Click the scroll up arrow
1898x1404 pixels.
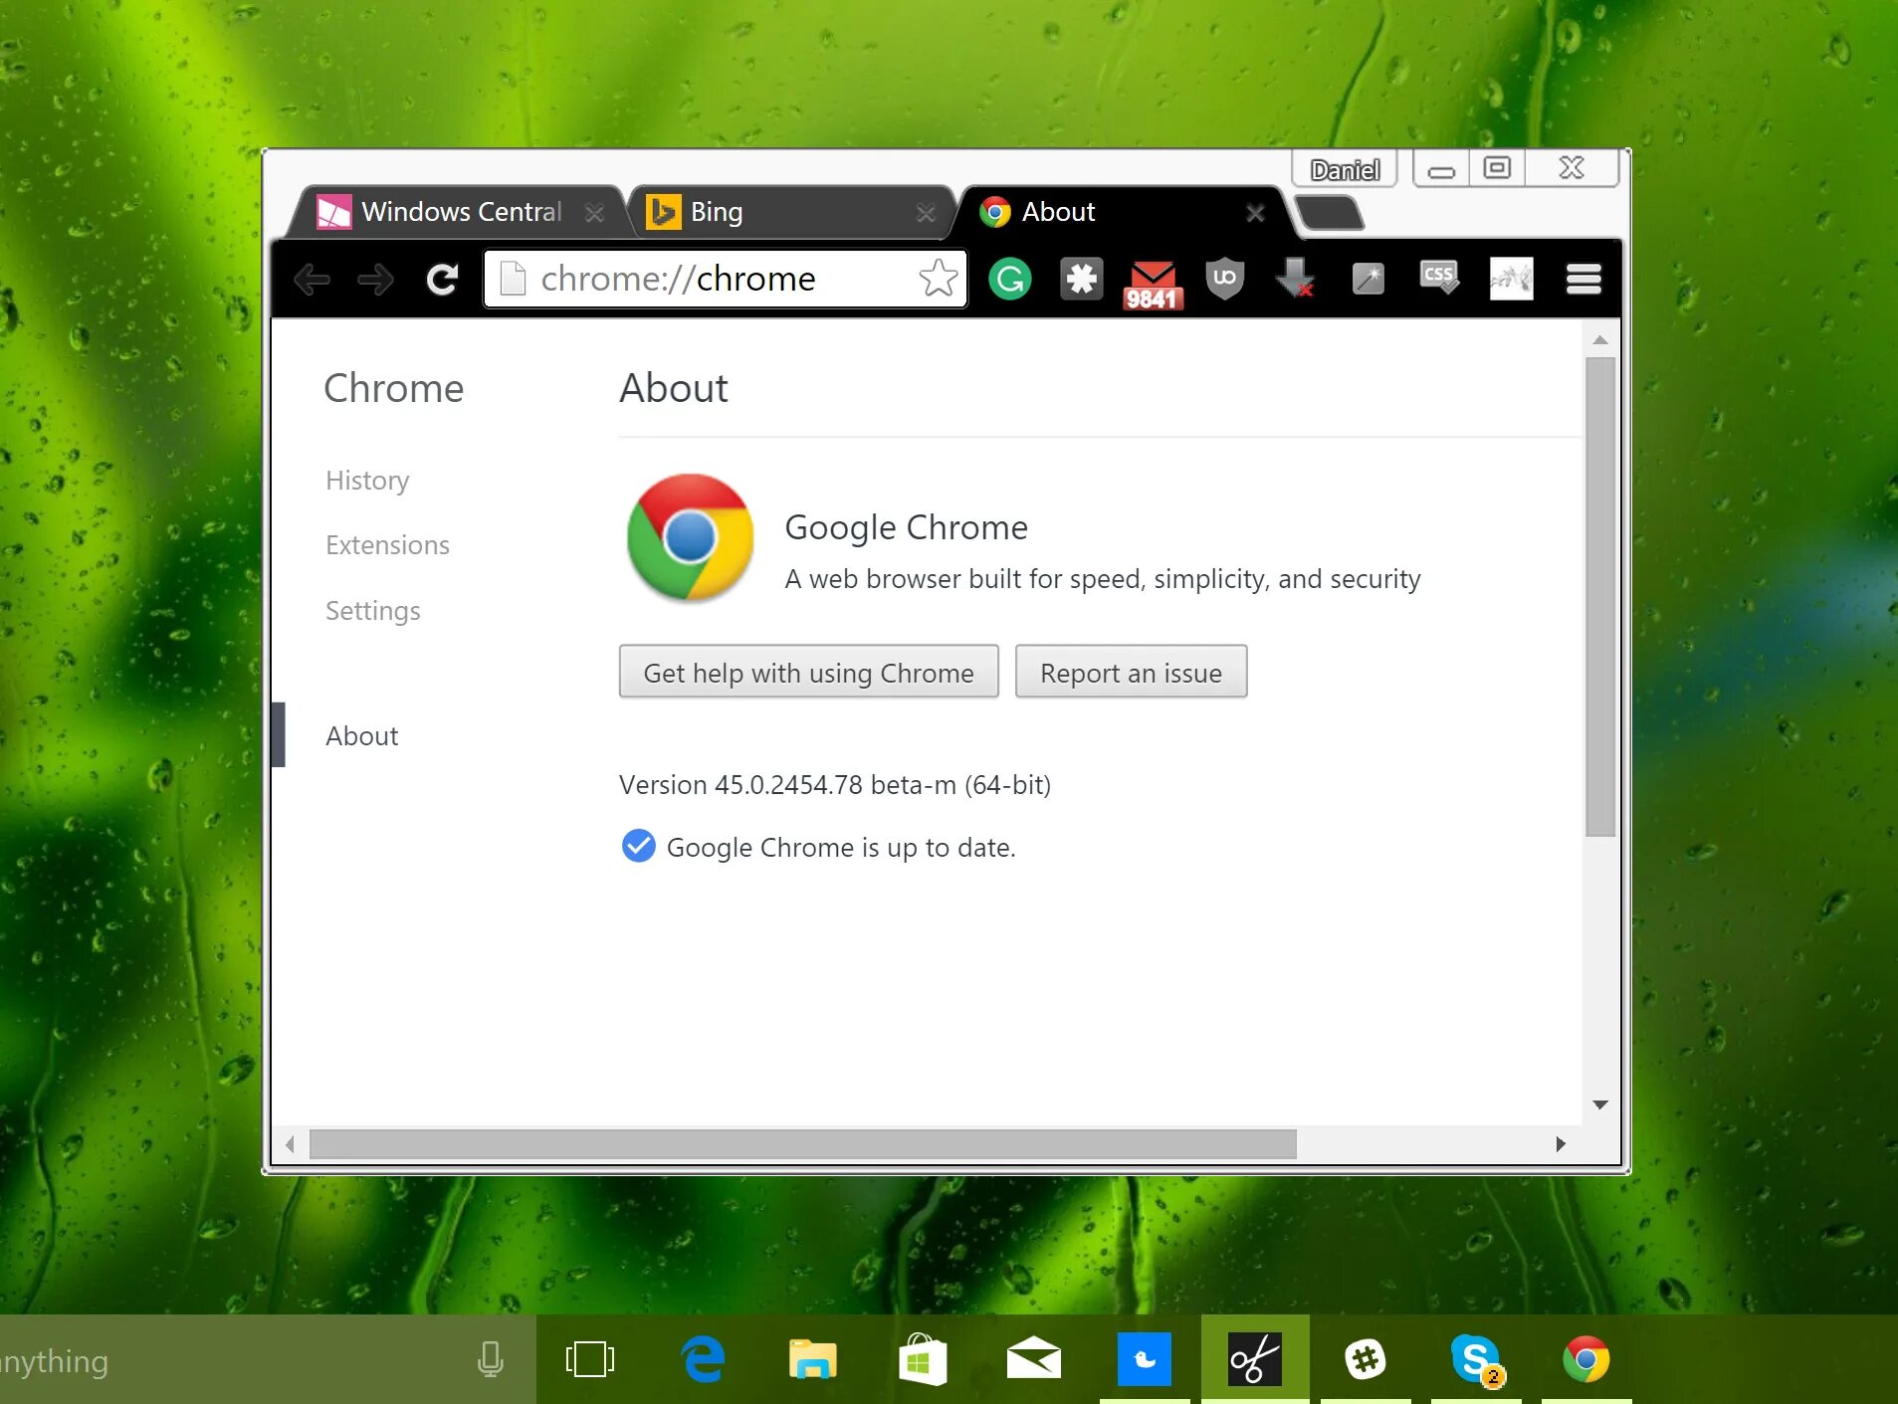coord(1599,340)
